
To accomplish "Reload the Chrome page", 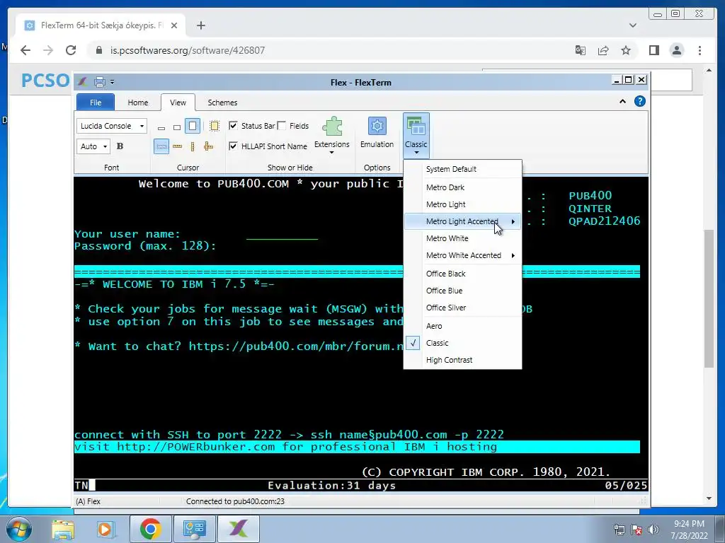I will point(71,50).
